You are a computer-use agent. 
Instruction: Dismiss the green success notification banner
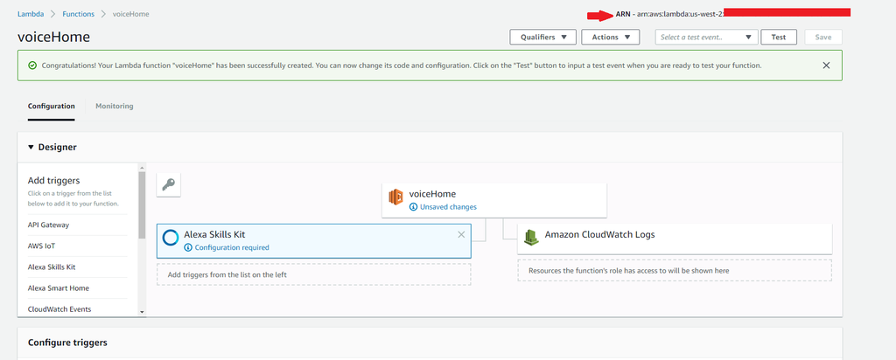[826, 65]
